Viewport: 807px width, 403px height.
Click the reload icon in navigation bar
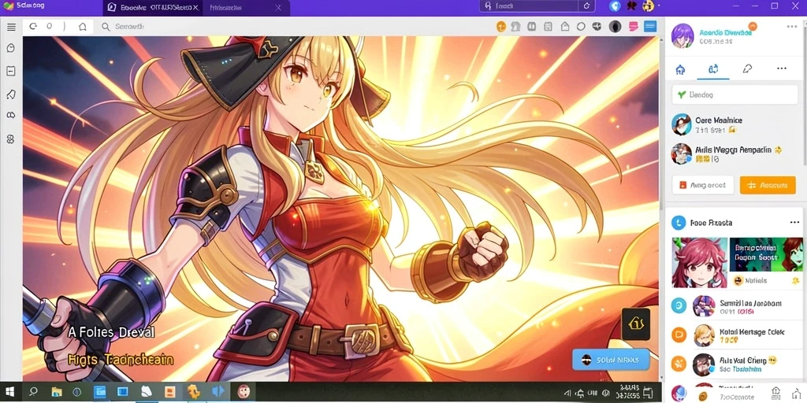click(x=33, y=27)
